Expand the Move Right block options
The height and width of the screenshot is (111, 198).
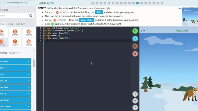coord(29,87)
